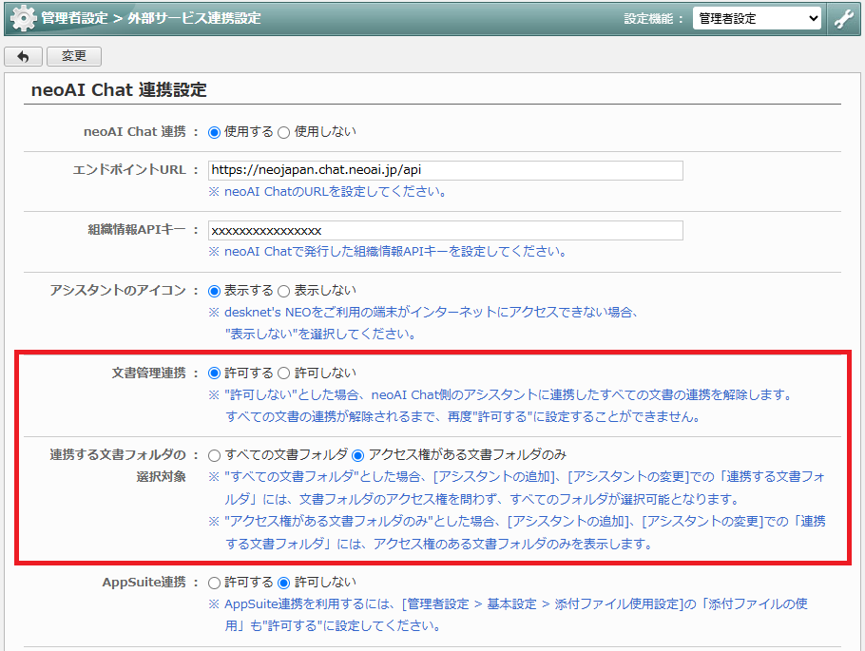
Task: Select 許可しない for 文書管理連携
Action: coord(283,373)
